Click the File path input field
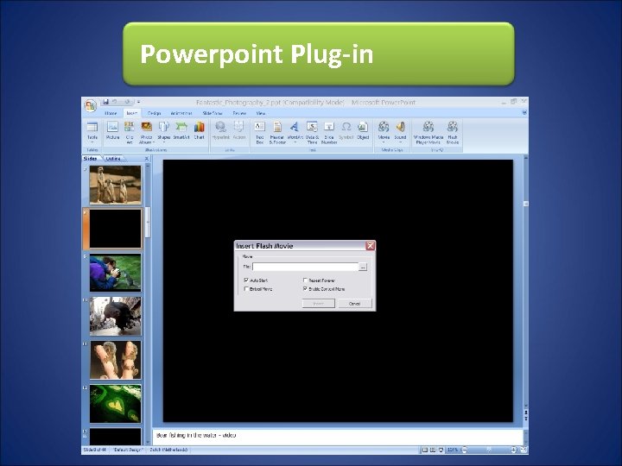This screenshot has width=622, height=466. (305, 267)
